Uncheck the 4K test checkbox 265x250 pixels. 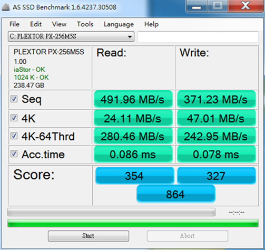(x=14, y=118)
